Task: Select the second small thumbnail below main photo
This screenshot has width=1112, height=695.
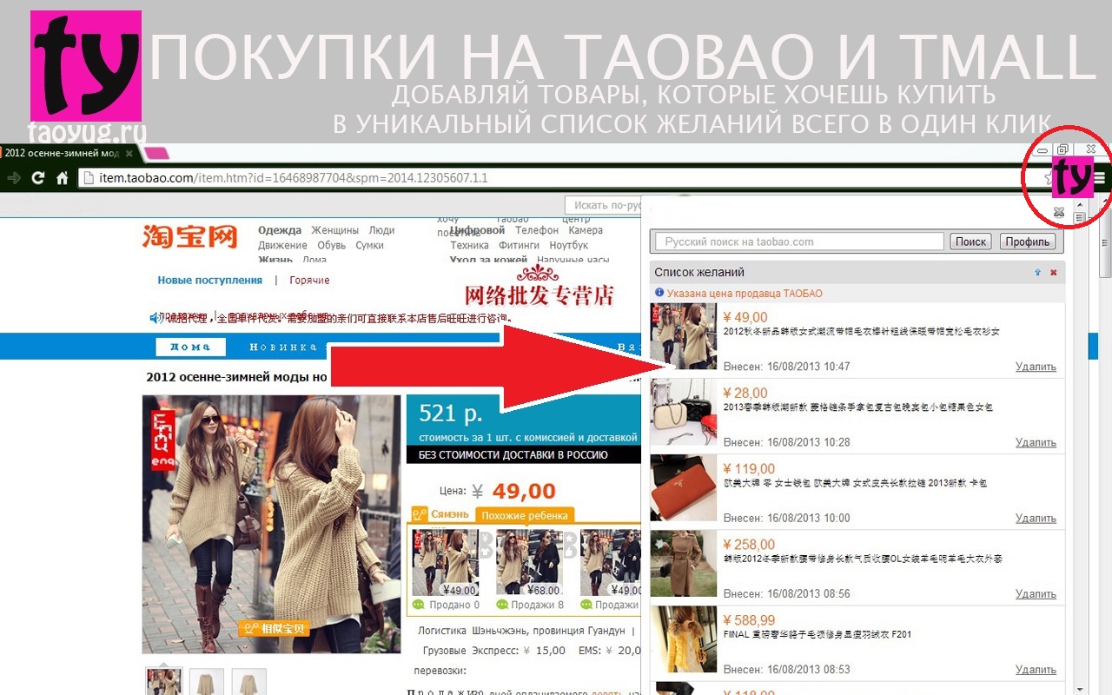Action: pos(207,682)
